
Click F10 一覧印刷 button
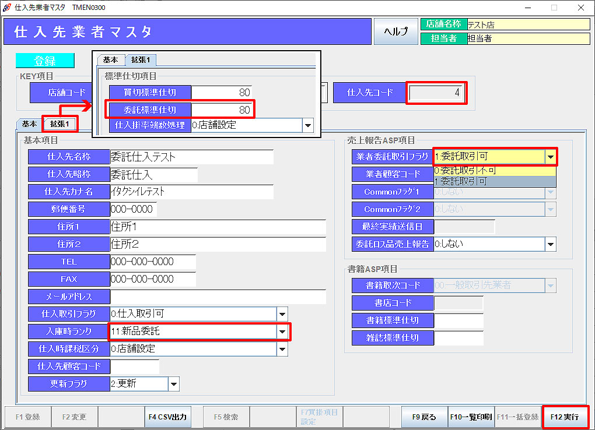point(471,417)
